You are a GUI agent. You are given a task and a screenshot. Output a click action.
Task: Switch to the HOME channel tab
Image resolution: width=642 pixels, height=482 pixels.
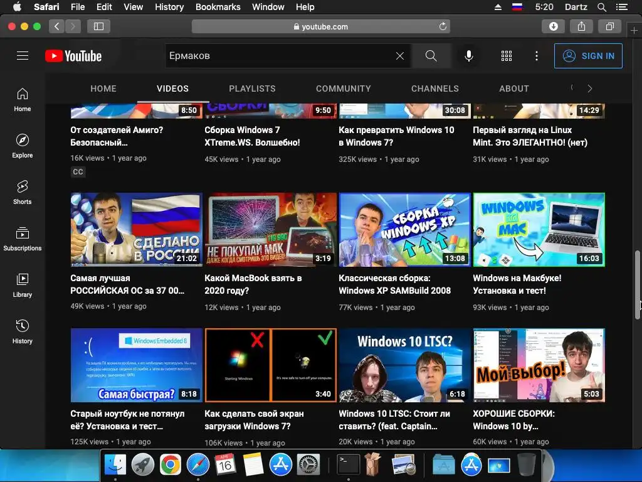(x=103, y=88)
